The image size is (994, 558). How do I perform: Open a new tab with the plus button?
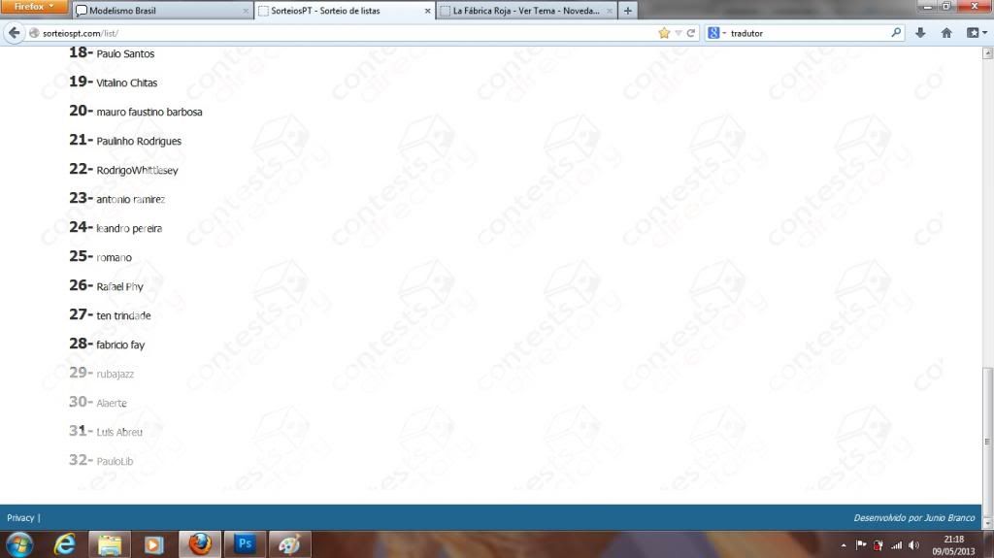628,11
